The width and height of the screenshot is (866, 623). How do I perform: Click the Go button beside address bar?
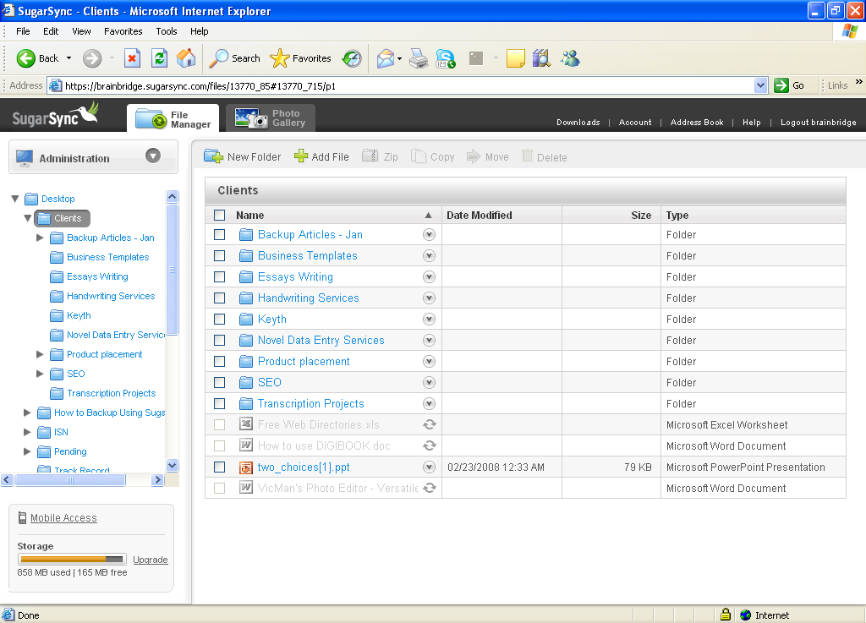pyautogui.click(x=790, y=85)
